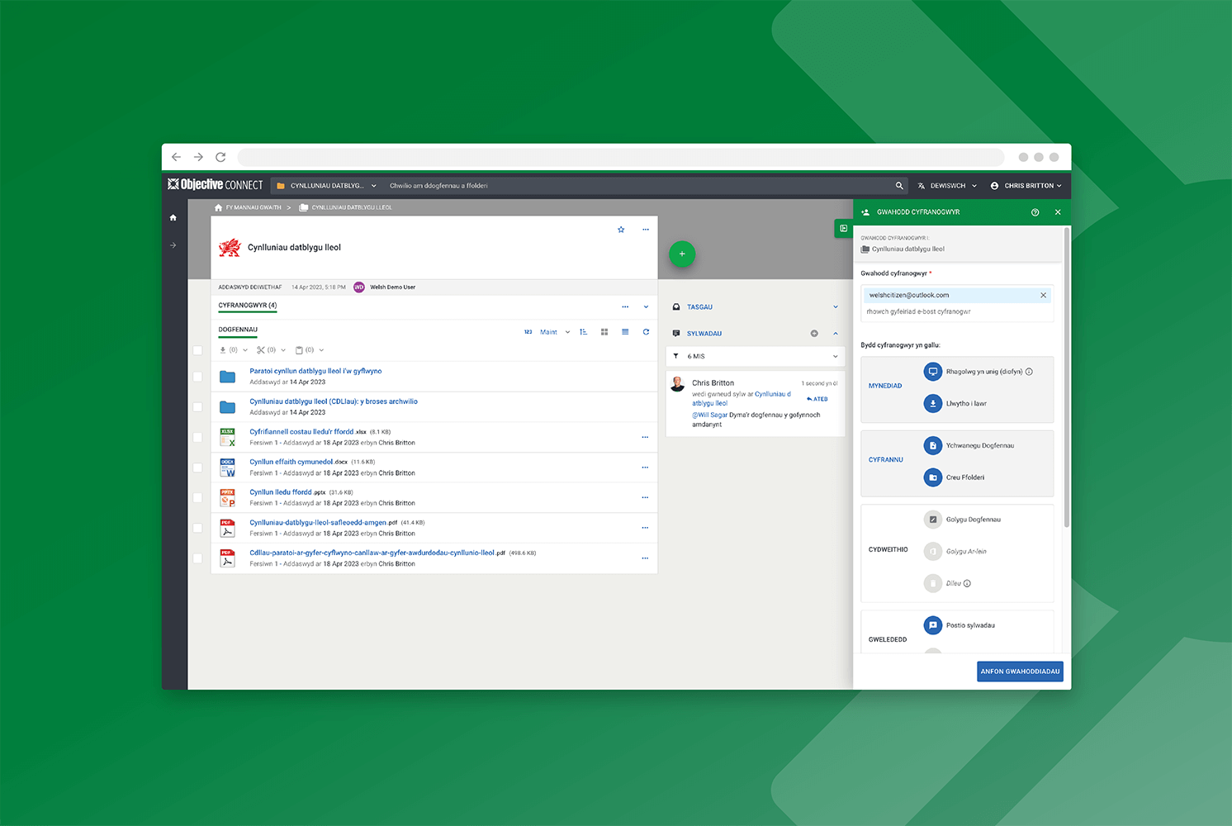
Task: Open the DEWISWCH menu in the top bar
Action: point(946,185)
